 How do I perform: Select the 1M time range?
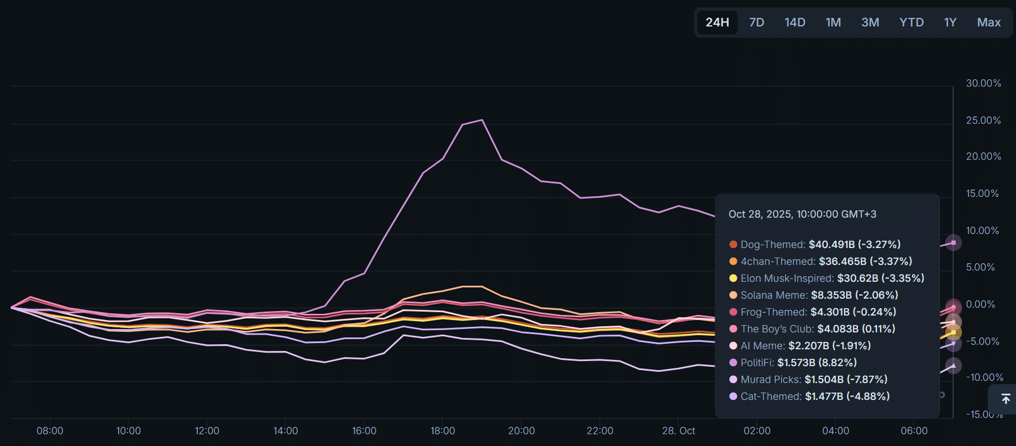pos(833,22)
